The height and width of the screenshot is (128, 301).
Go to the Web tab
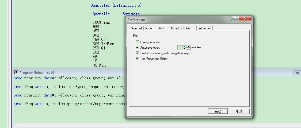(x=188, y=28)
